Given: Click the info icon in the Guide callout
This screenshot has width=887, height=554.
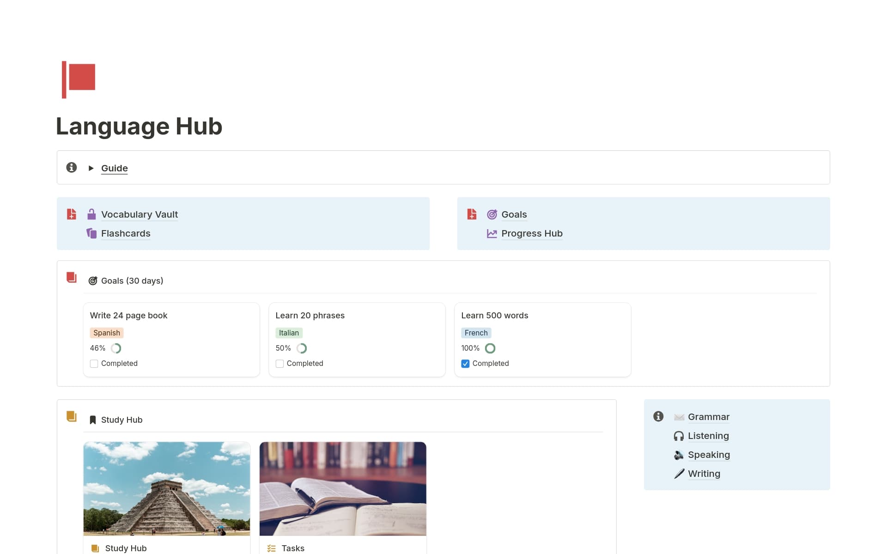Looking at the screenshot, I should tap(71, 167).
